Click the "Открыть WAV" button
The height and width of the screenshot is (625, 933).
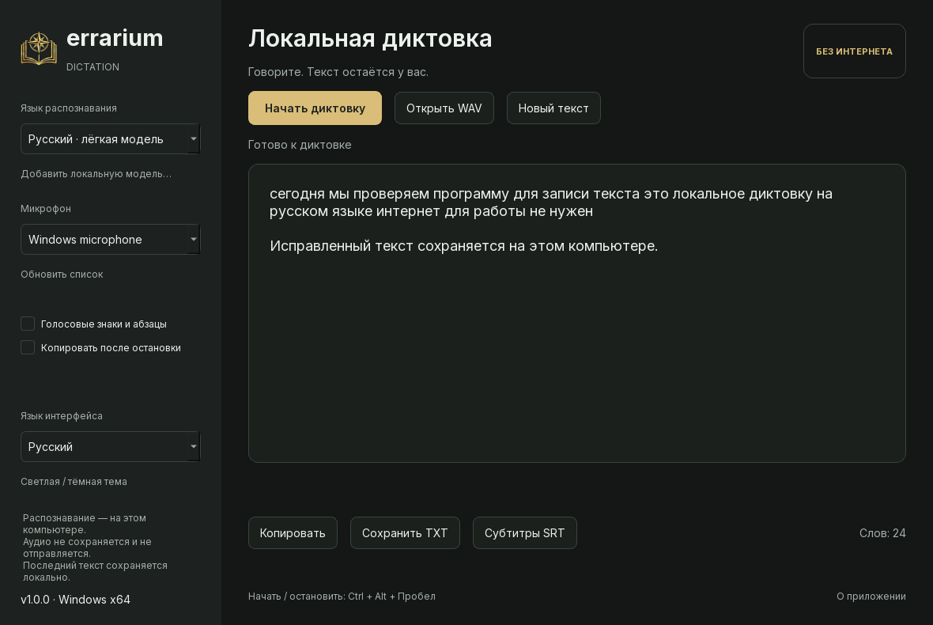point(444,108)
